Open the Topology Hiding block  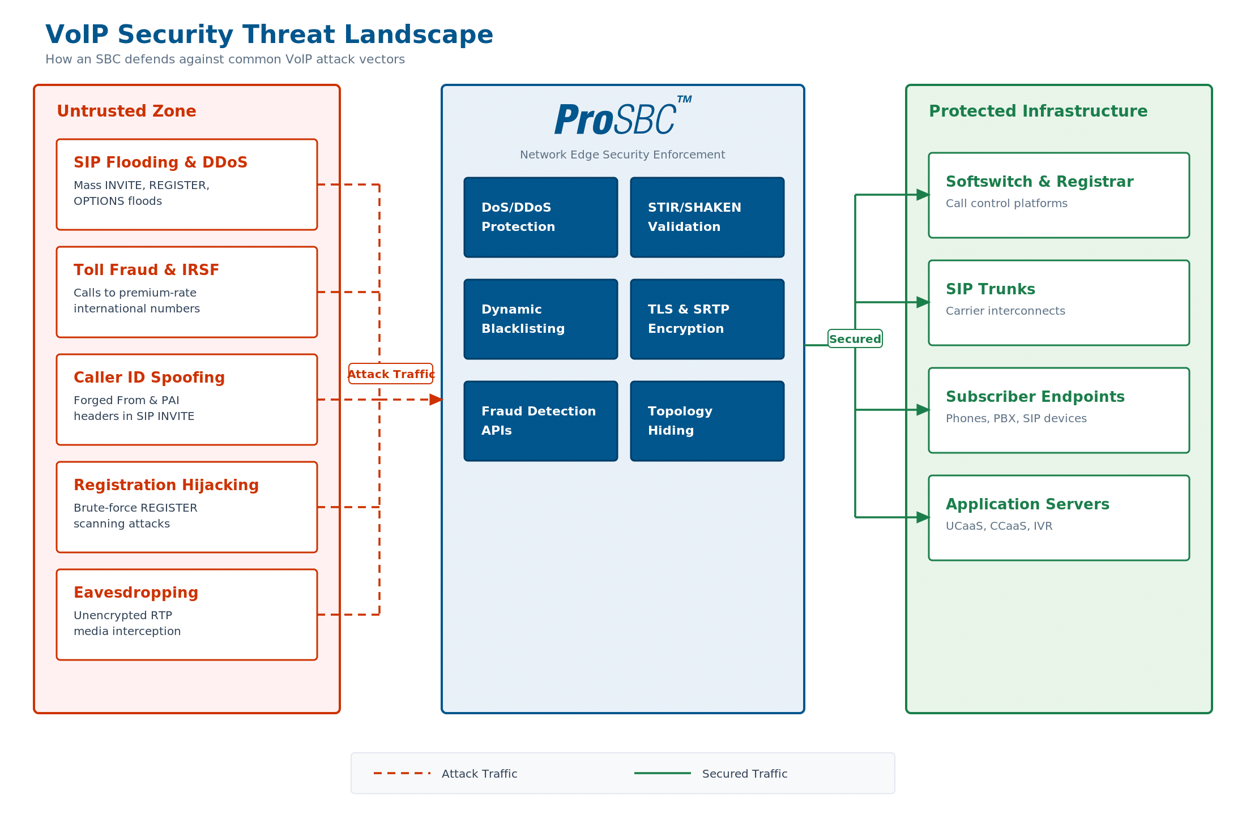click(x=707, y=421)
